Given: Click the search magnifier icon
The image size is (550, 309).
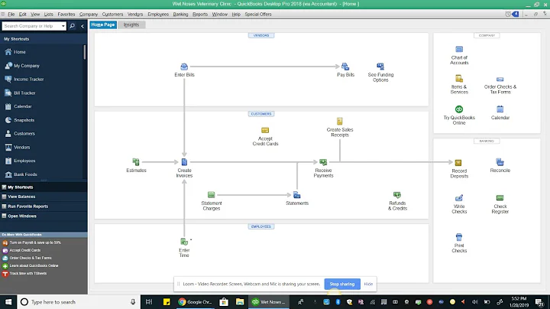Looking at the screenshot, I should tap(73, 26).
